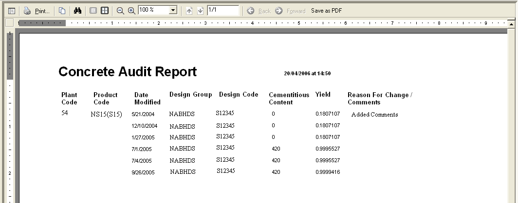Click inside the 100 % zoom field
The image size is (518, 203).
click(153, 10)
